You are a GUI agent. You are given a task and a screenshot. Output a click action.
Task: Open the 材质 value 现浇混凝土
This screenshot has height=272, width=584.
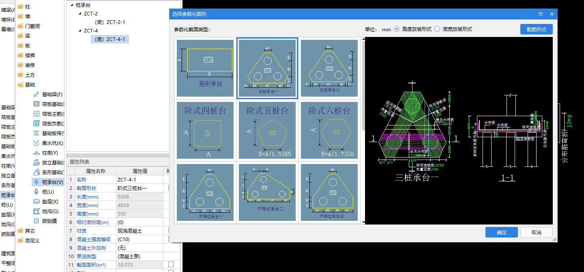(x=140, y=231)
